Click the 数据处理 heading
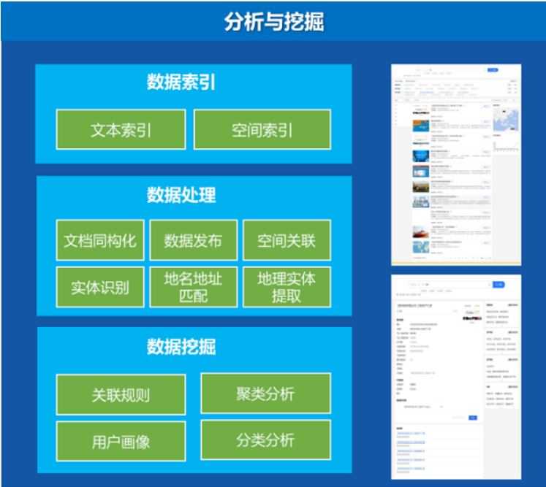 (181, 195)
